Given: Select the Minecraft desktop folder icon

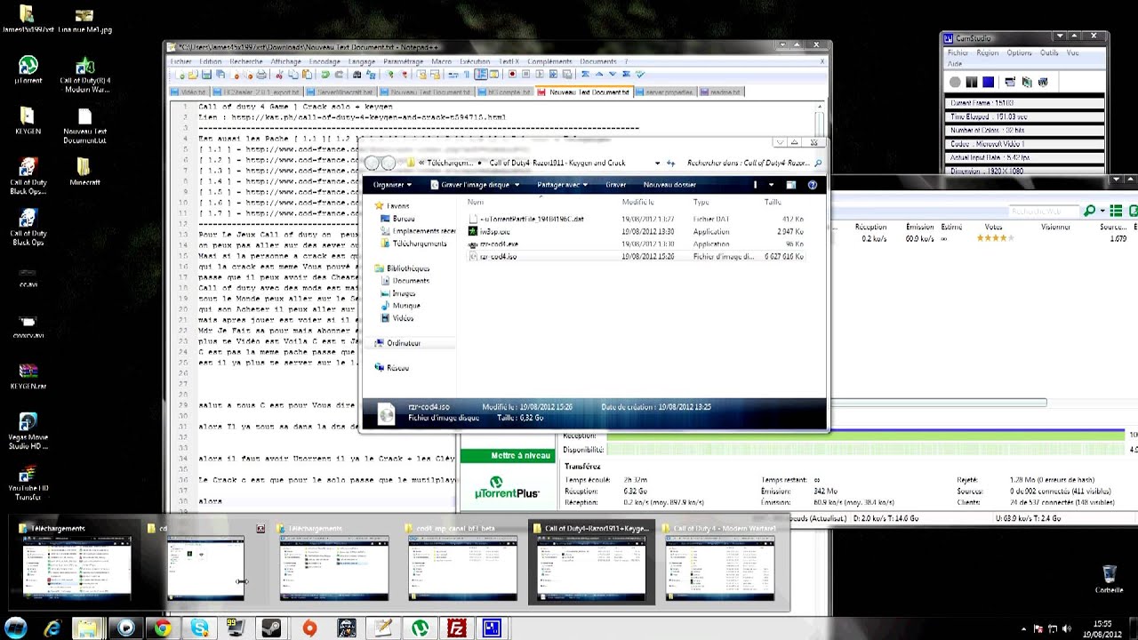Looking at the screenshot, I should (84, 171).
